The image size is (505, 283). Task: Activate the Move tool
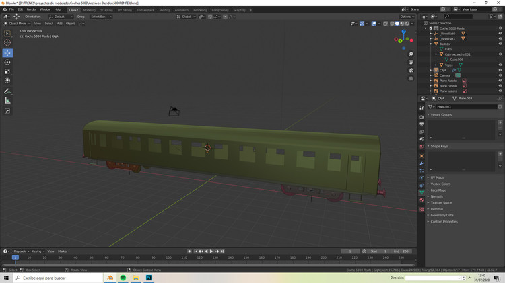[x=7, y=53]
